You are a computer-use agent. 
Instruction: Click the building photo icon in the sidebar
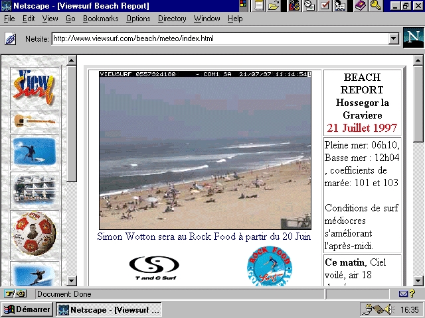(x=34, y=190)
